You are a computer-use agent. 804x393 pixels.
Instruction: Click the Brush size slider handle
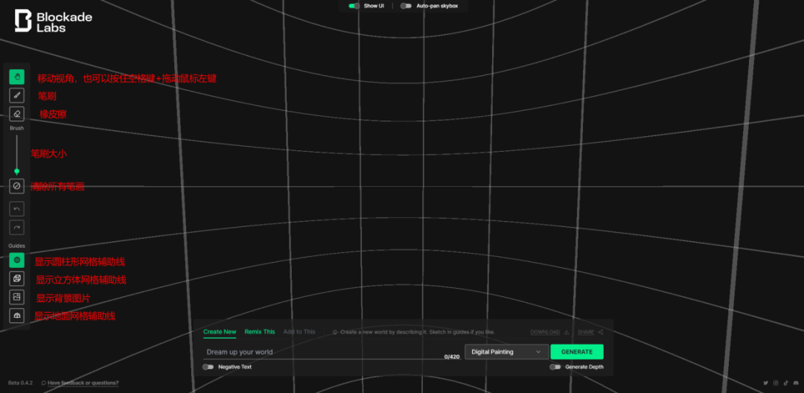tap(16, 171)
